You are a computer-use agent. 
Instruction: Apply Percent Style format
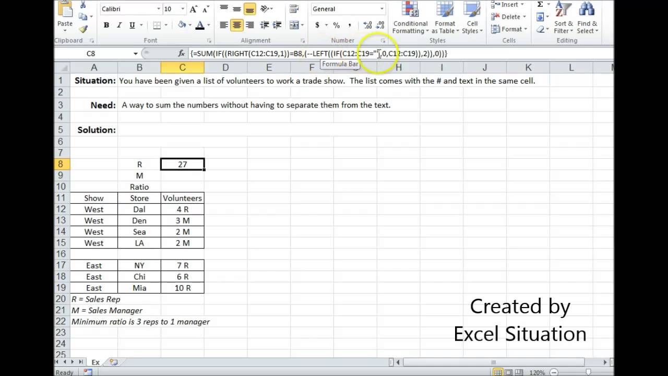point(336,25)
